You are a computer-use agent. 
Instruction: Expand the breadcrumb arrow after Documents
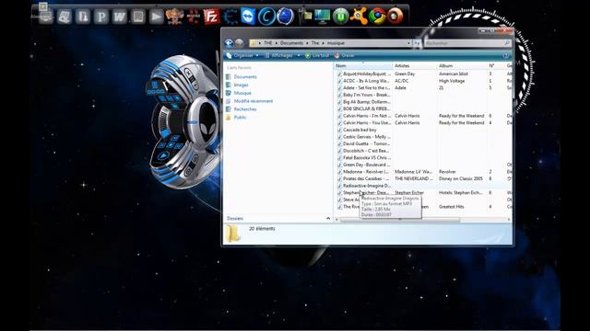click(307, 43)
